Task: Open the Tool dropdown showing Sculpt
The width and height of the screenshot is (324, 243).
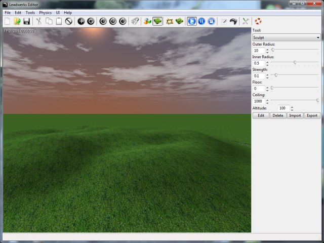Action: coord(287,37)
